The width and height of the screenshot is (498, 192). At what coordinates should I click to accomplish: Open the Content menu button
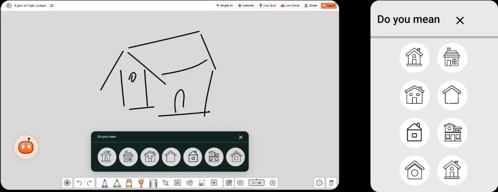[x=246, y=5]
